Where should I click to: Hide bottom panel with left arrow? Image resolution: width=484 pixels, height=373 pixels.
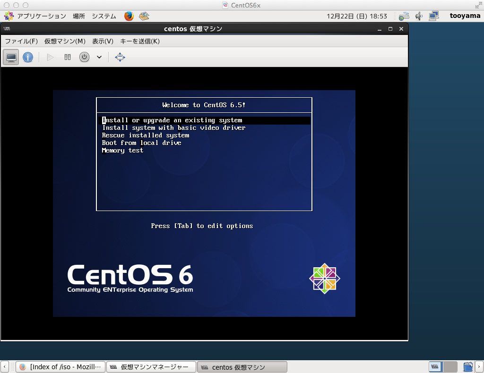click(x=5, y=367)
